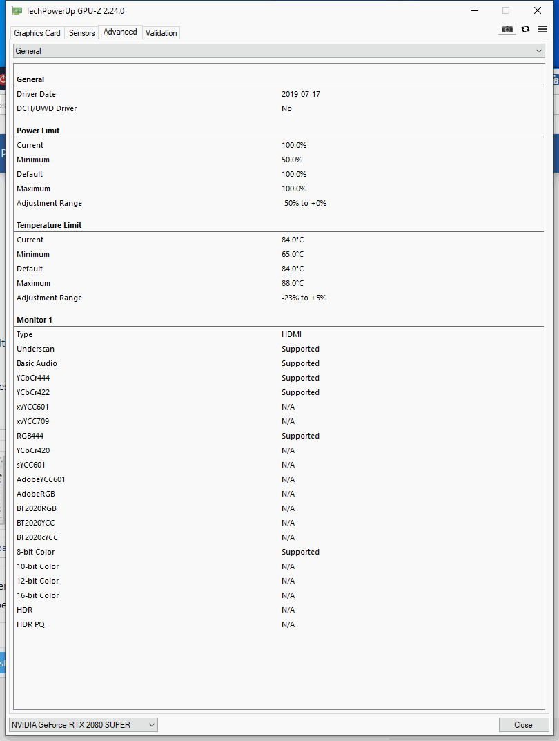Click the BT2020cYCC row label
This screenshot has height=741, width=559.
point(37,537)
